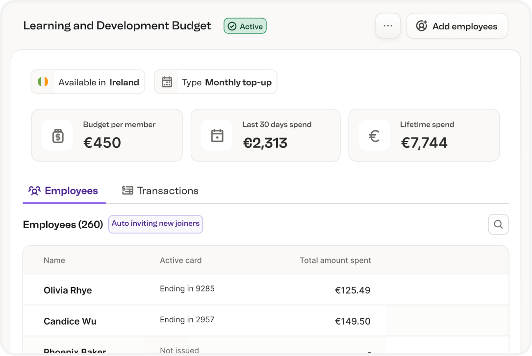532x356 pixels.
Task: Click the search magnifier icon
Action: point(498,224)
